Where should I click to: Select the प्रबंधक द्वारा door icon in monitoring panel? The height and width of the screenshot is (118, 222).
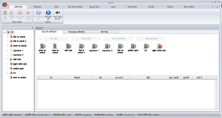tap(133, 46)
